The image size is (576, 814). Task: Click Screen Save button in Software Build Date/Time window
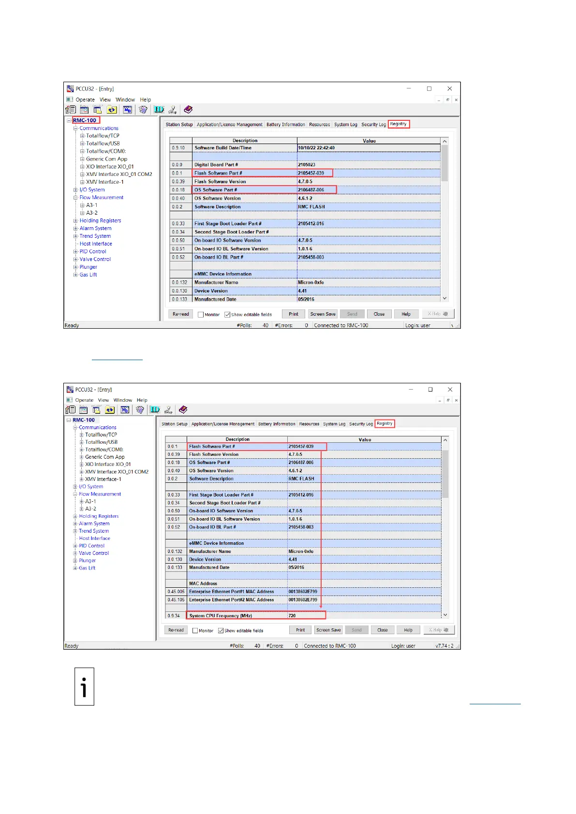point(323,314)
